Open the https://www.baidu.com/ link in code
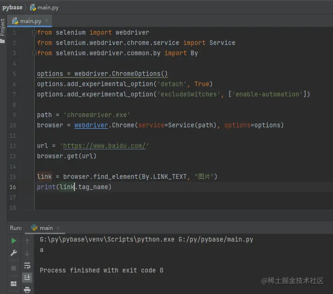Image resolution: width=333 pixels, height=294 pixels. coord(104,146)
